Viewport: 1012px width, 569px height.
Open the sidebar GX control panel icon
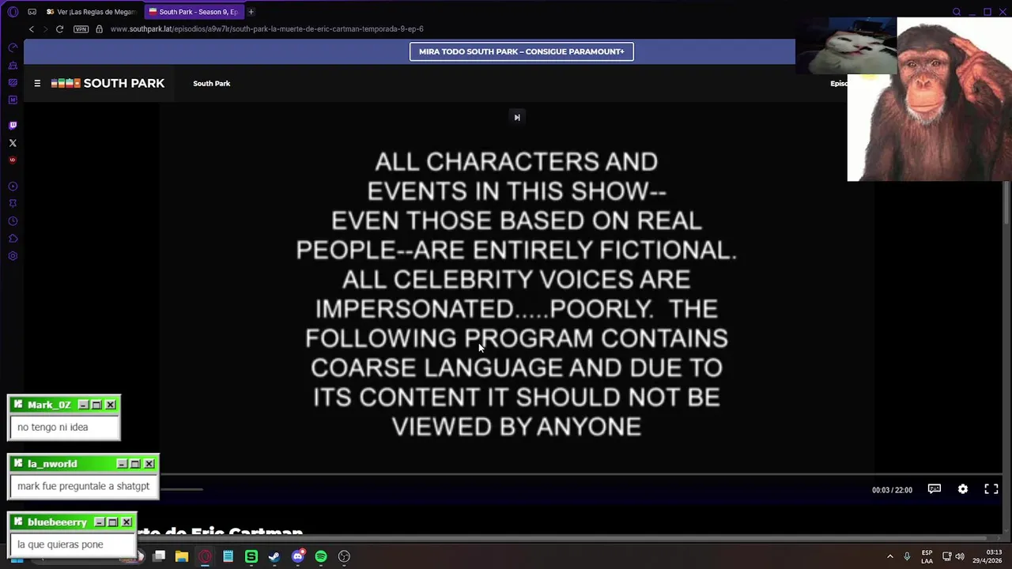tap(13, 83)
